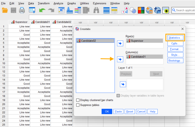Undo last action with green arrow
This screenshot has width=195, height=127.
coord(42,10)
